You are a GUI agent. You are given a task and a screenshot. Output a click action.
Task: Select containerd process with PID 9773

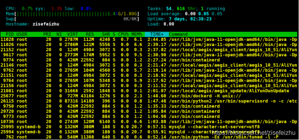pos(149,117)
